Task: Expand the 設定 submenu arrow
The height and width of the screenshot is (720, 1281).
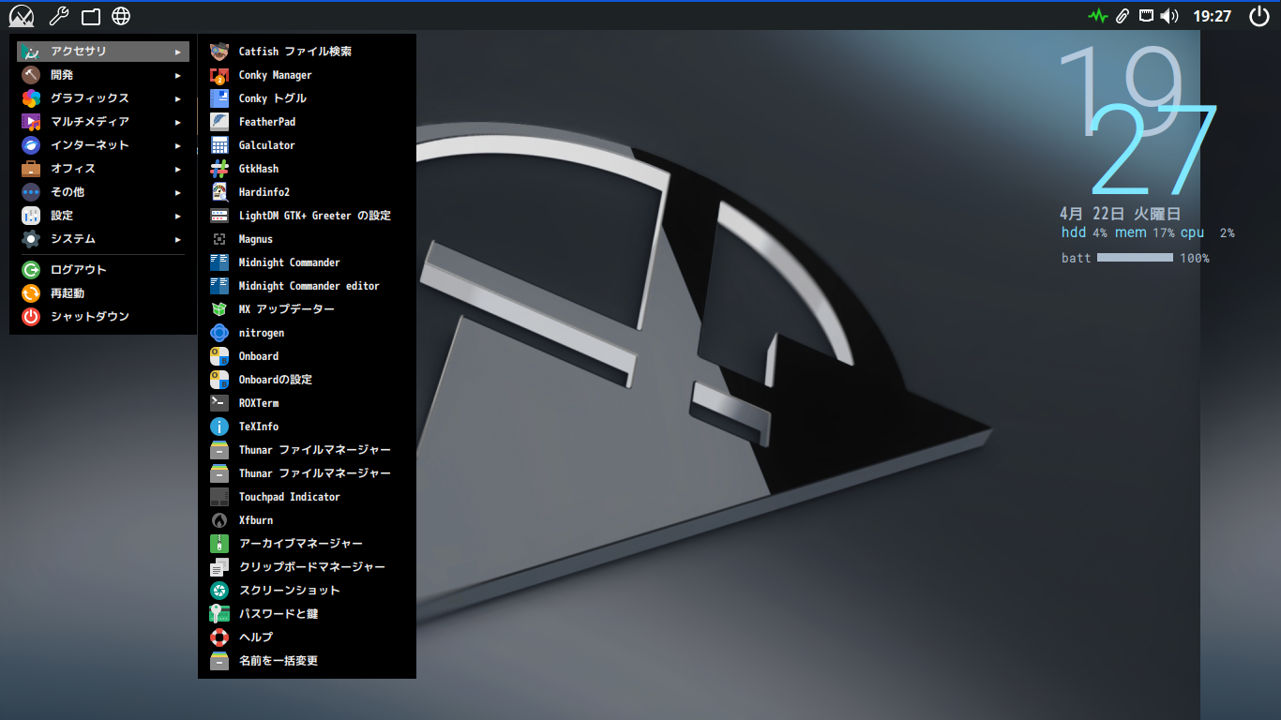Action: tap(178, 216)
